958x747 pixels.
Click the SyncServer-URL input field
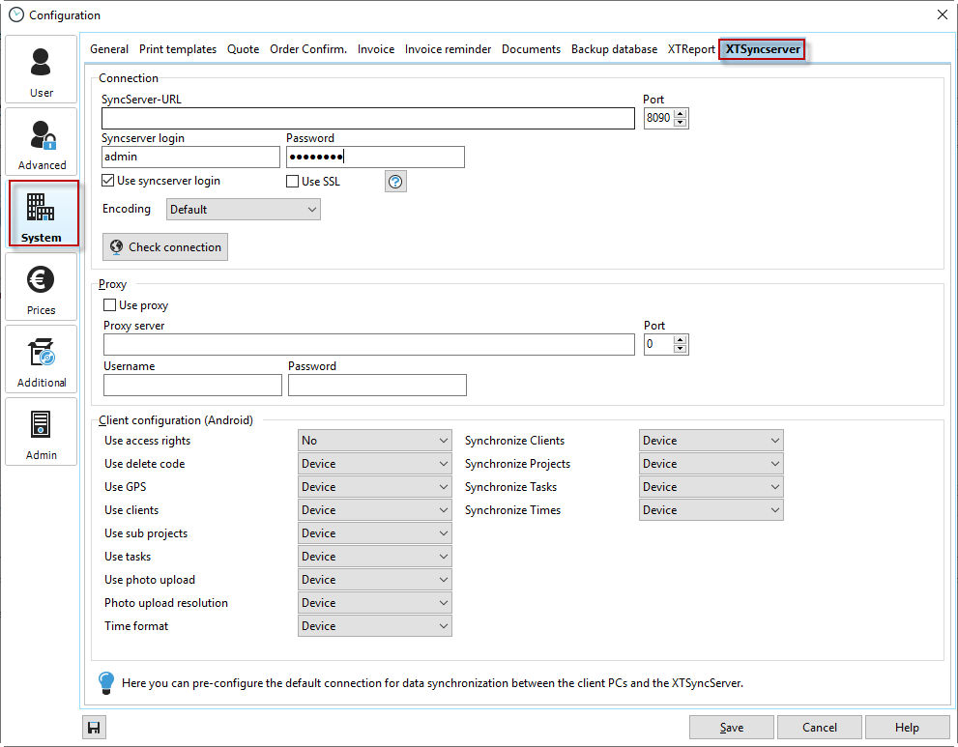(x=367, y=118)
